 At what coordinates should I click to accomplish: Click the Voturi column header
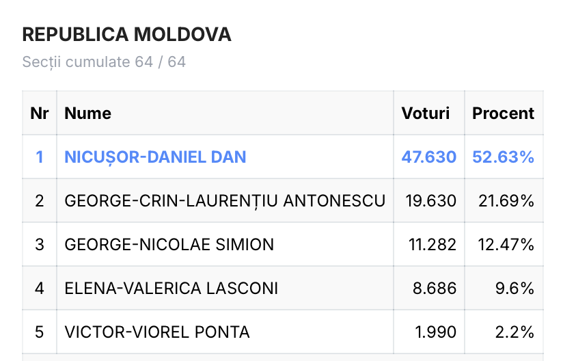[x=426, y=113]
